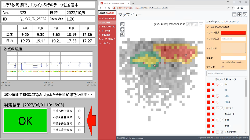The height and width of the screenshot is (140, 250).
Task: Reload the browser page
Action: [x=109, y=8]
